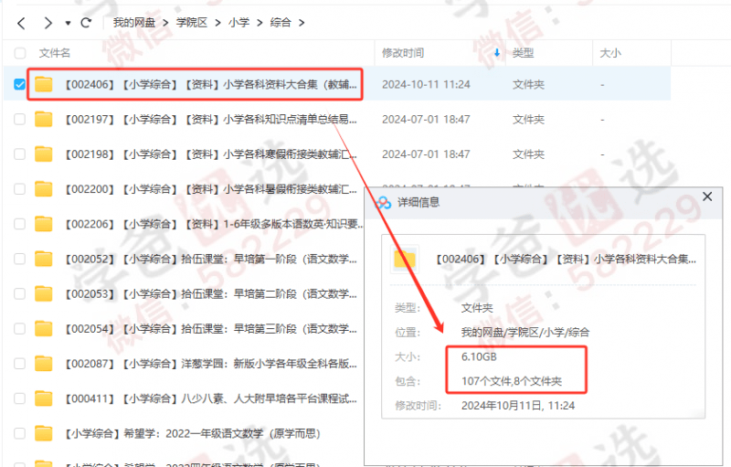Open 【002206】 1-6年级多版本语数英 folder
Screen dimensions: 731x467
pyautogui.click(x=213, y=224)
